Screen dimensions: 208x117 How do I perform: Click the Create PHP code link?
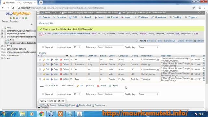point(186,41)
